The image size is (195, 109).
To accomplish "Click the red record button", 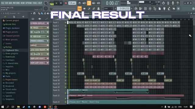I will [66, 3].
